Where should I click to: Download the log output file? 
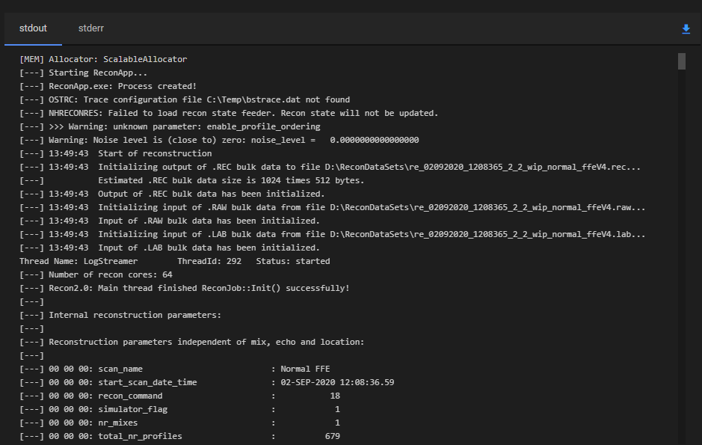tap(686, 29)
